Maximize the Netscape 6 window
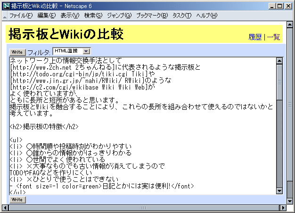 click(x=279, y=6)
